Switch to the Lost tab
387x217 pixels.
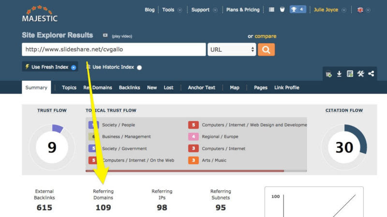[168, 88]
